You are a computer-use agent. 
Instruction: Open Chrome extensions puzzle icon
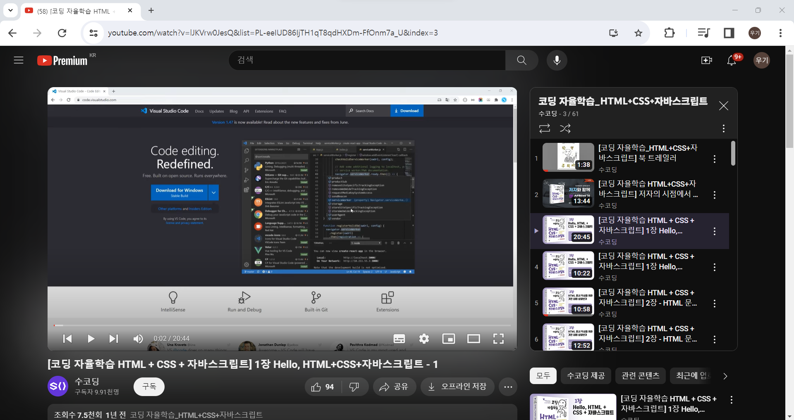point(670,33)
